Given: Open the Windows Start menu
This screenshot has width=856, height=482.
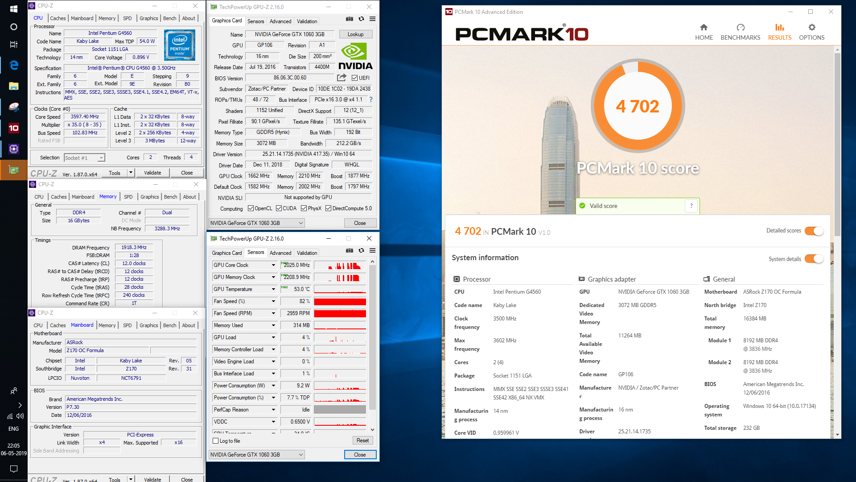Looking at the screenshot, I should click(x=14, y=9).
